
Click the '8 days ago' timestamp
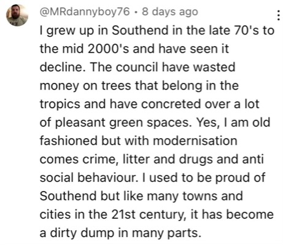point(170,12)
